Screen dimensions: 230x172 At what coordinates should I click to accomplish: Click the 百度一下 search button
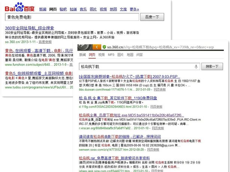coord(152,17)
